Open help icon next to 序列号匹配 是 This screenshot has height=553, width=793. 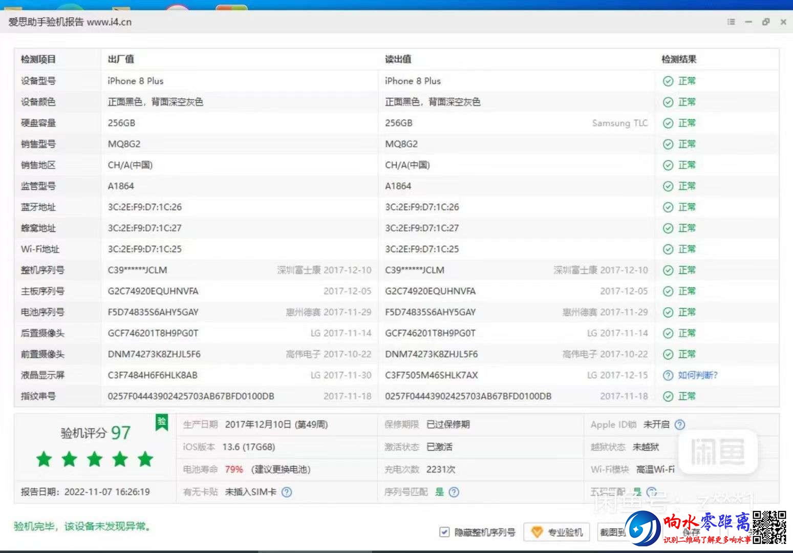454,492
